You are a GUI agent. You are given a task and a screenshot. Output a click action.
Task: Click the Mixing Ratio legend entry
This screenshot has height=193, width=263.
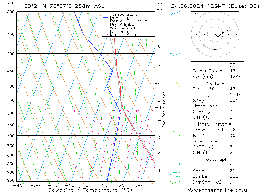point(120,35)
